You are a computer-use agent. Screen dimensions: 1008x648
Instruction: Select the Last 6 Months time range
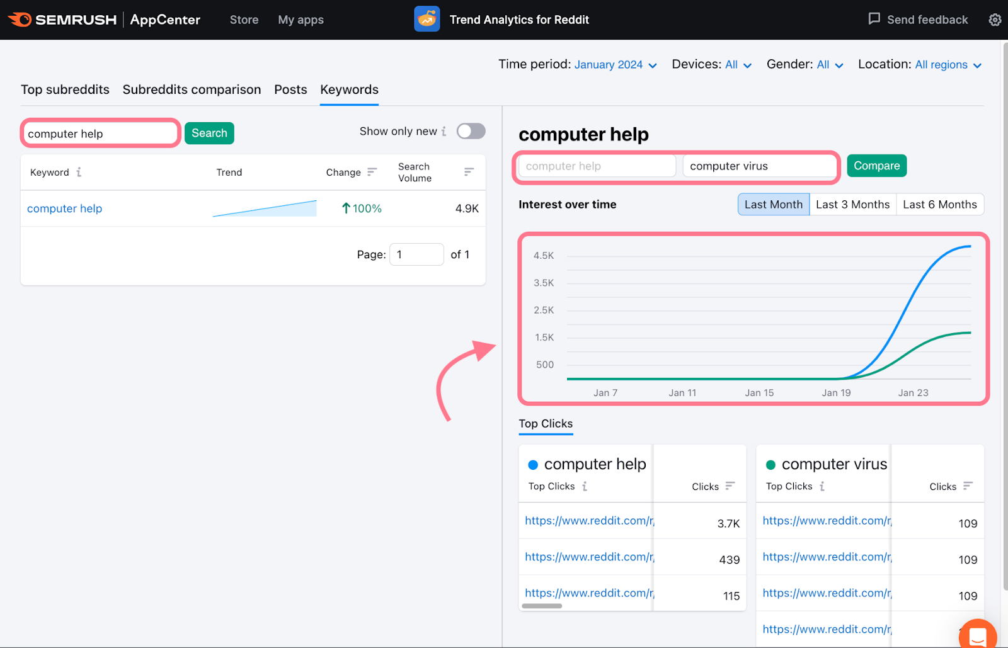click(x=939, y=205)
